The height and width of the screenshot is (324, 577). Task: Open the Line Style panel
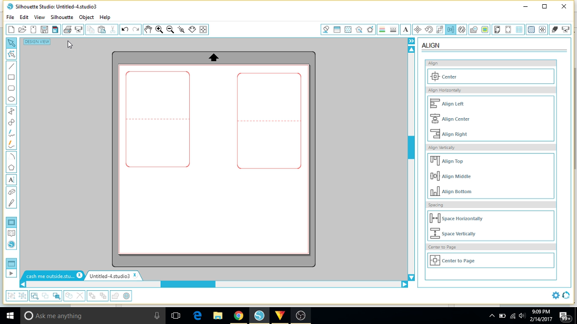393,30
